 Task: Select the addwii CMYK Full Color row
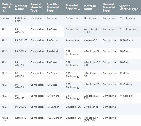(x=32, y=21)
